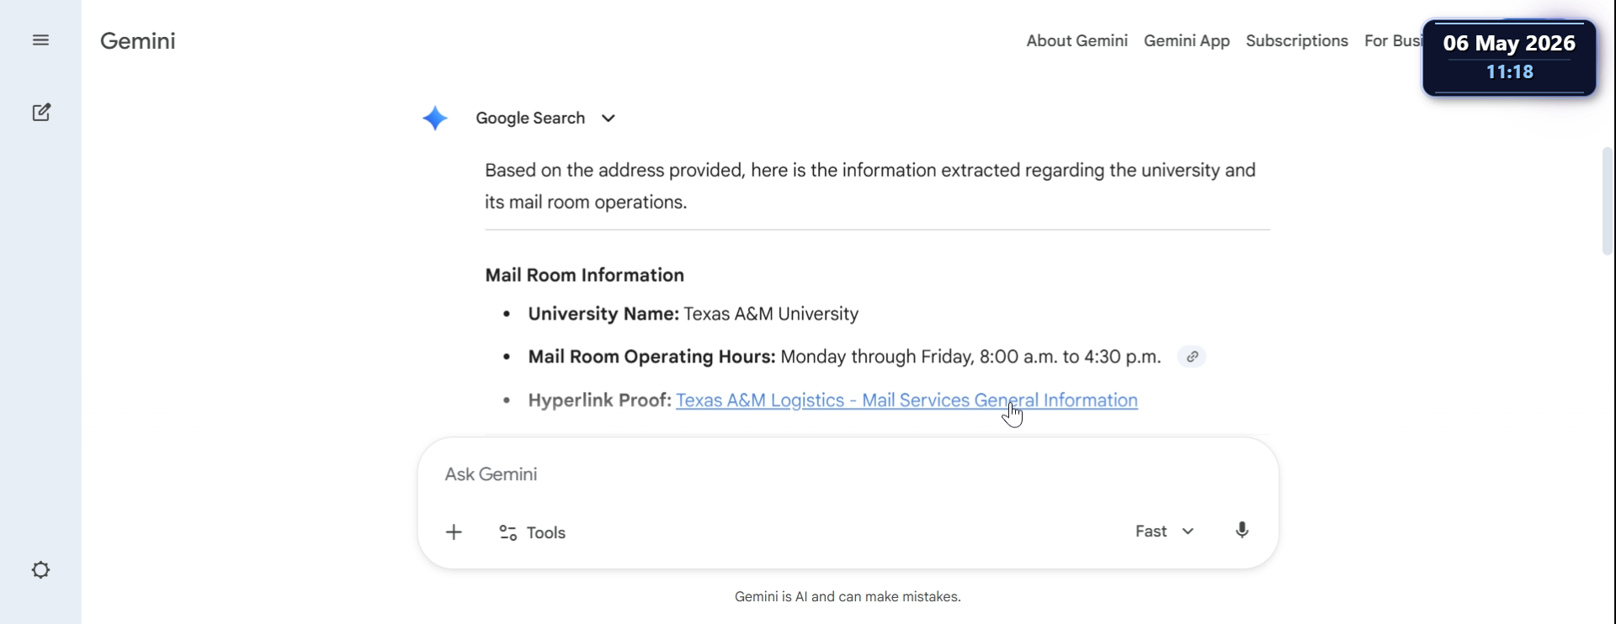Click the 'Mail Room Information' heading

(x=585, y=275)
